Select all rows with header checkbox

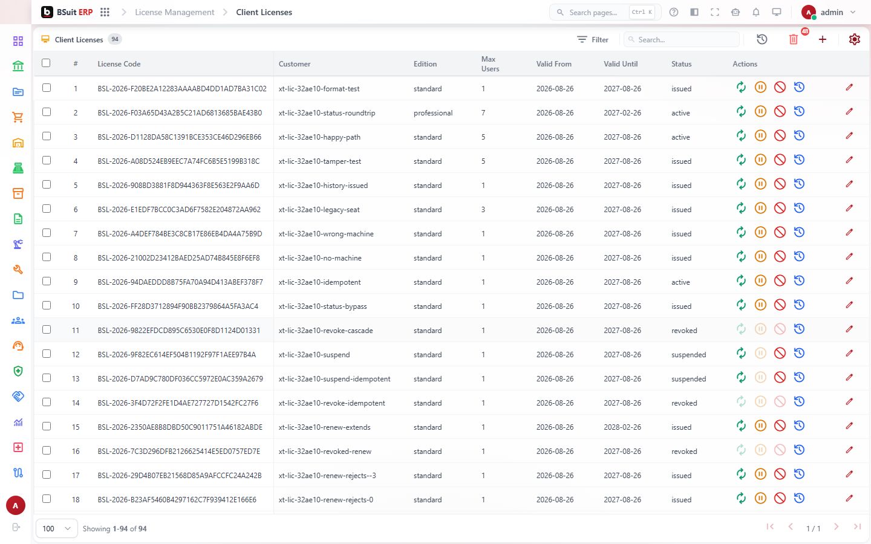[x=46, y=63]
